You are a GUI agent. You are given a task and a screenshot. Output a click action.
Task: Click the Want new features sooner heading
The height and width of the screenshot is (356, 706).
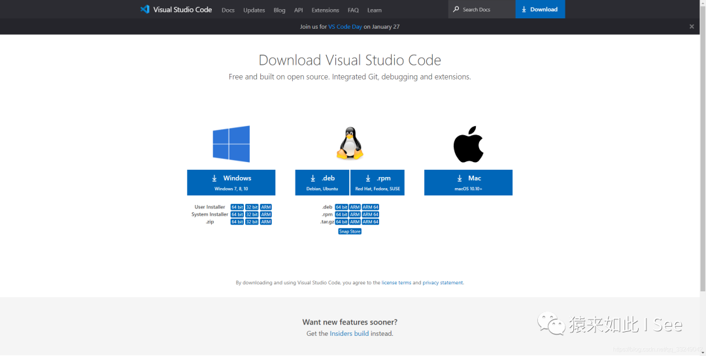(350, 322)
